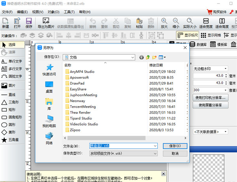Go to My Computer (我的电脑) in dialog sidebar
Screen dimensions: 237x182
[49, 121]
